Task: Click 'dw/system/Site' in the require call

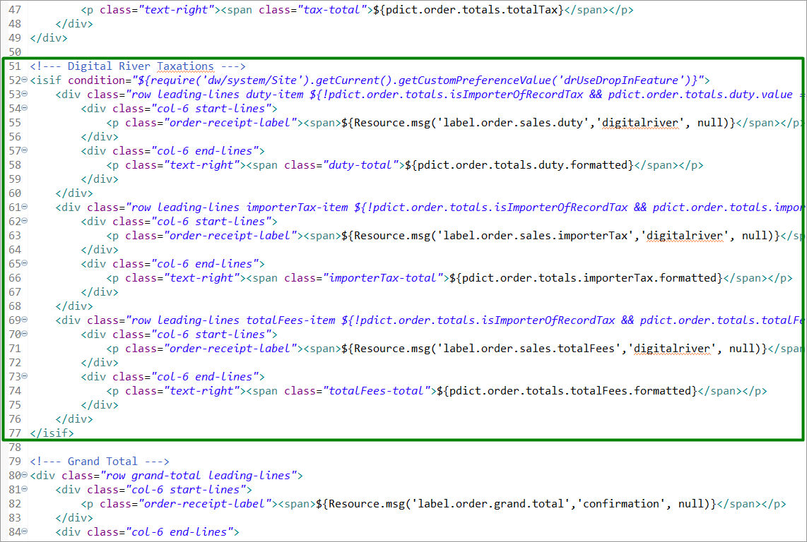Action: pos(252,80)
